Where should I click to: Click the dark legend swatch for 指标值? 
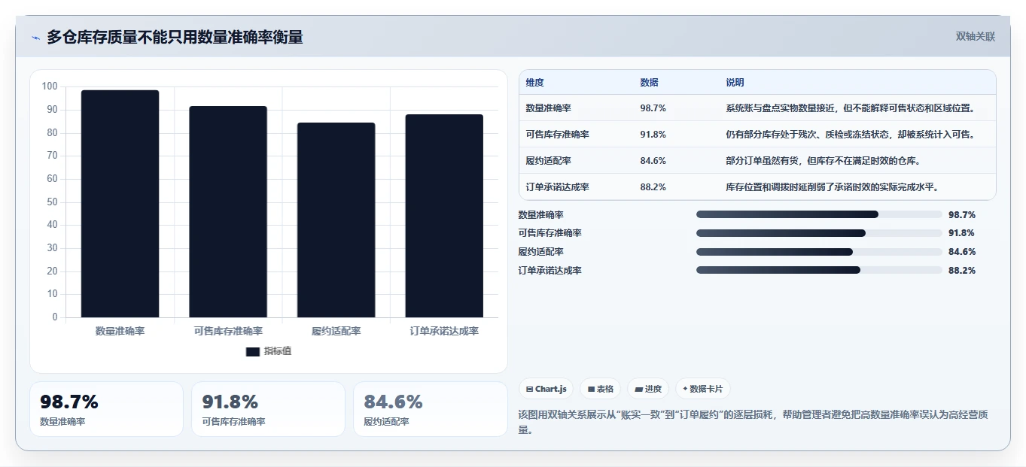point(253,351)
